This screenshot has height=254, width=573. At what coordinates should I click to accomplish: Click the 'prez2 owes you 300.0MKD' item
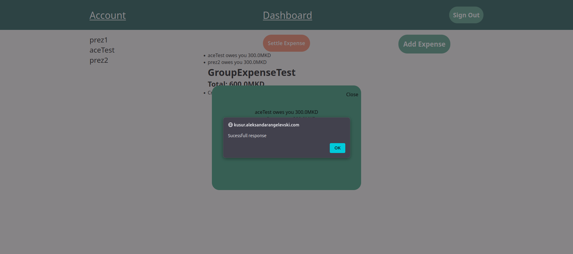tap(237, 62)
